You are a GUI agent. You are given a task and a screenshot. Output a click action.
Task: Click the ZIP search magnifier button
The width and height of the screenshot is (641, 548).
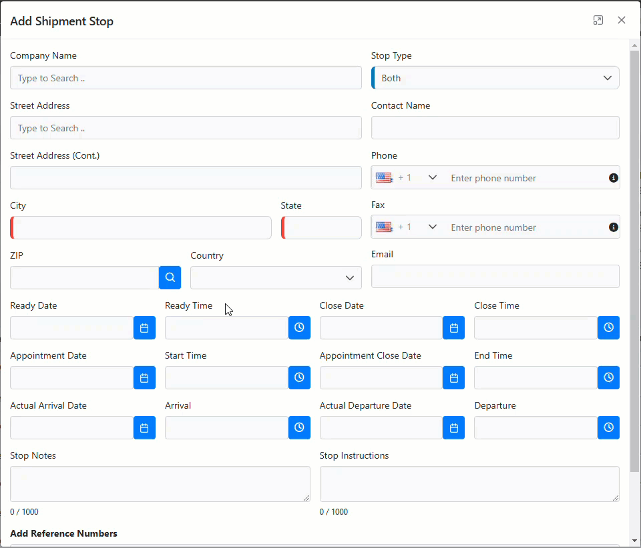(170, 278)
